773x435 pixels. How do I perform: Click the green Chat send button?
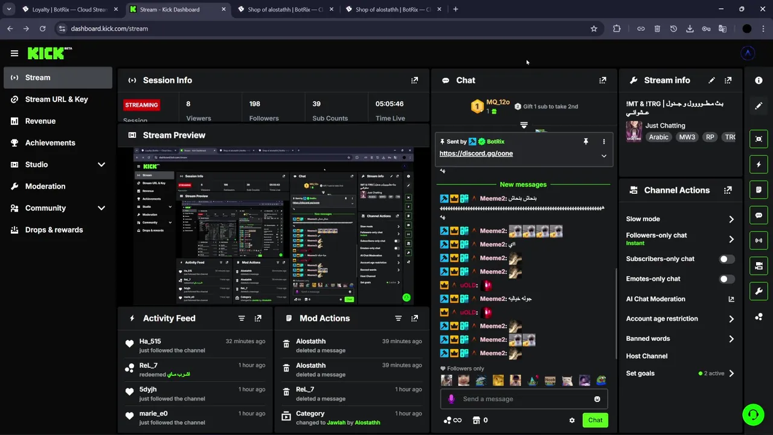[595, 420]
